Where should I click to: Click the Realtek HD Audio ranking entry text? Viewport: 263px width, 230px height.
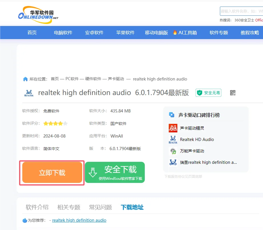(197, 140)
